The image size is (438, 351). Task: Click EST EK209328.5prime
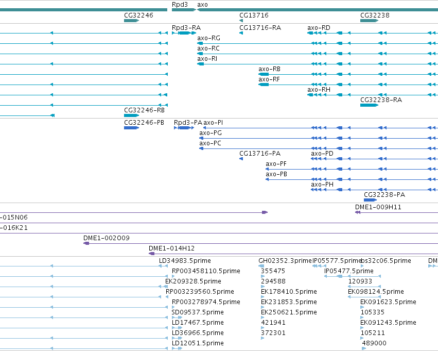click(193, 281)
